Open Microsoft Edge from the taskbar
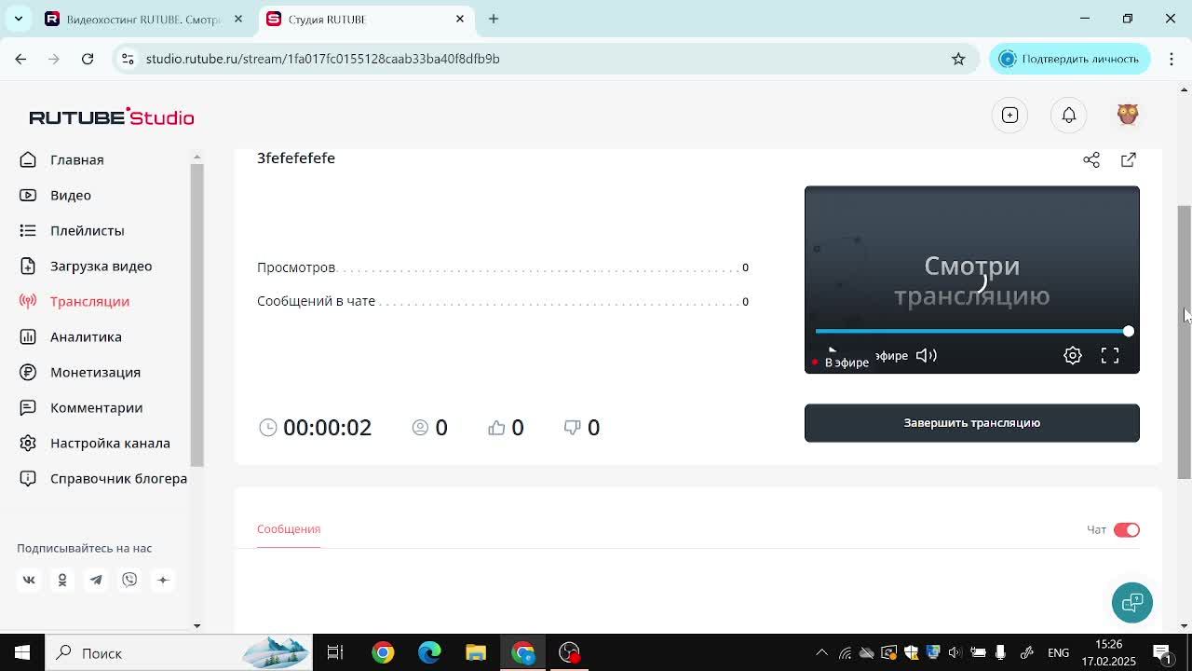 pyautogui.click(x=429, y=652)
